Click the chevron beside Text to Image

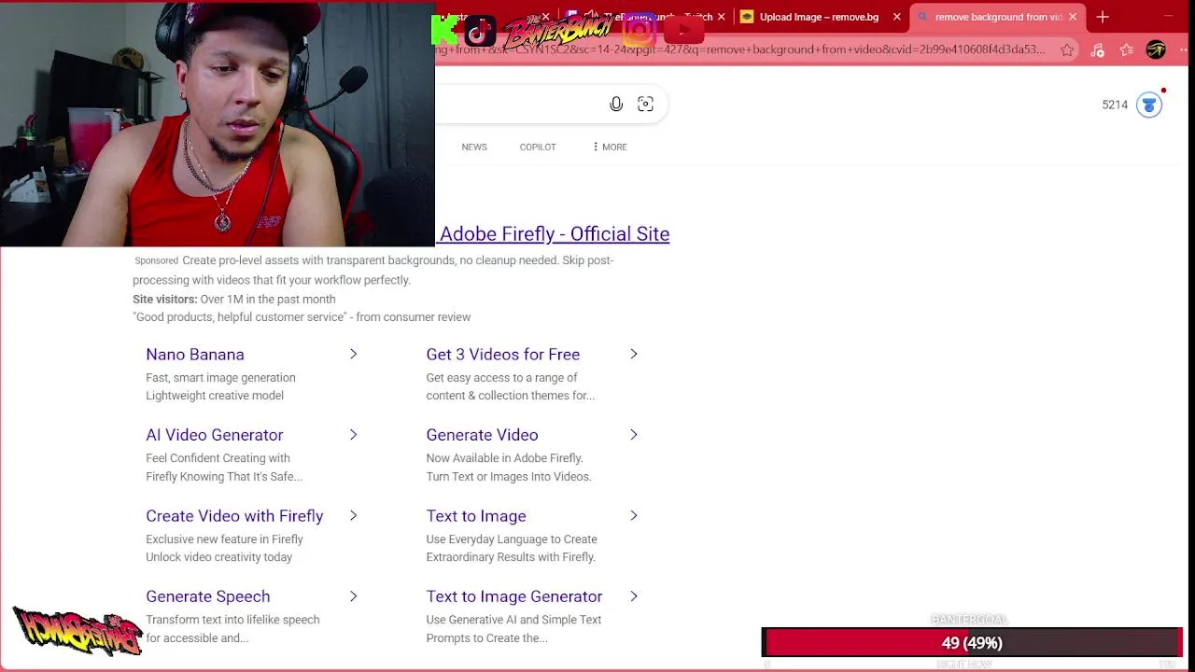click(634, 515)
